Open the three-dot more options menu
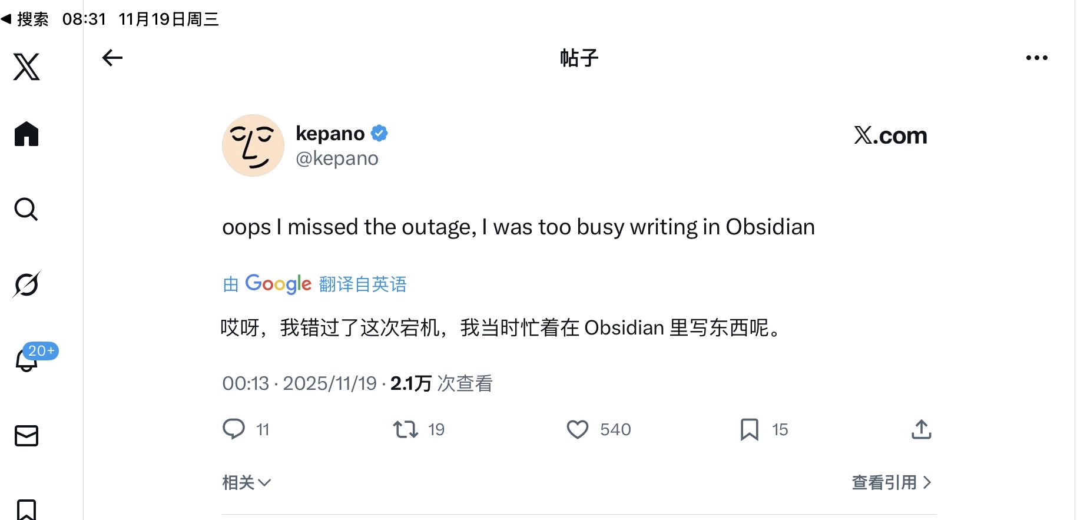The width and height of the screenshot is (1077, 520). click(x=1036, y=58)
